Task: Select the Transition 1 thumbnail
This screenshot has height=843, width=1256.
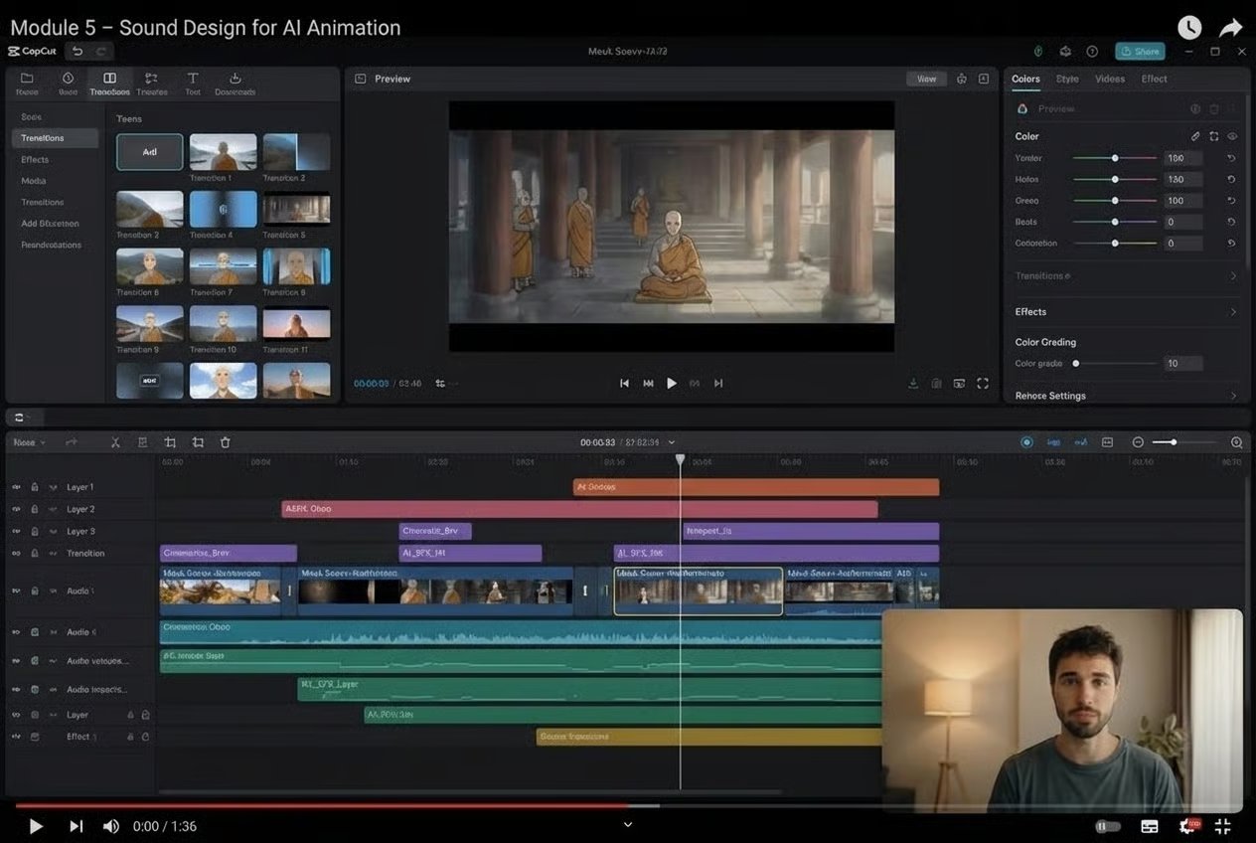Action: (x=223, y=152)
